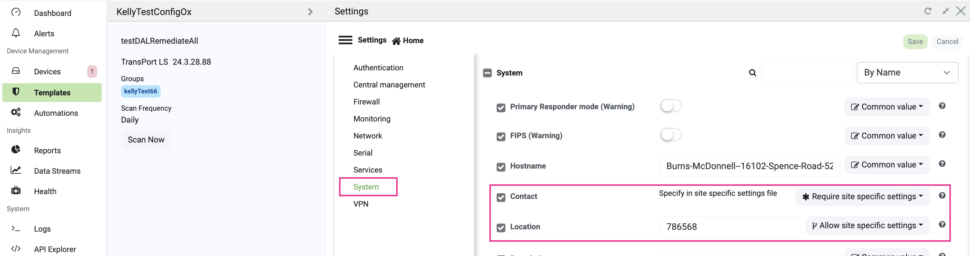
Task: Click the kellyTest66 group tag
Action: click(140, 91)
